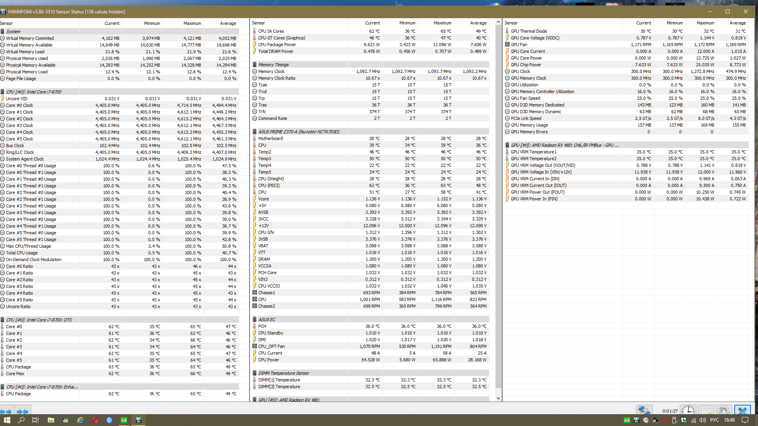758x426 pixels.
Task: Open the network remote monitoring icon
Action: click(x=644, y=410)
